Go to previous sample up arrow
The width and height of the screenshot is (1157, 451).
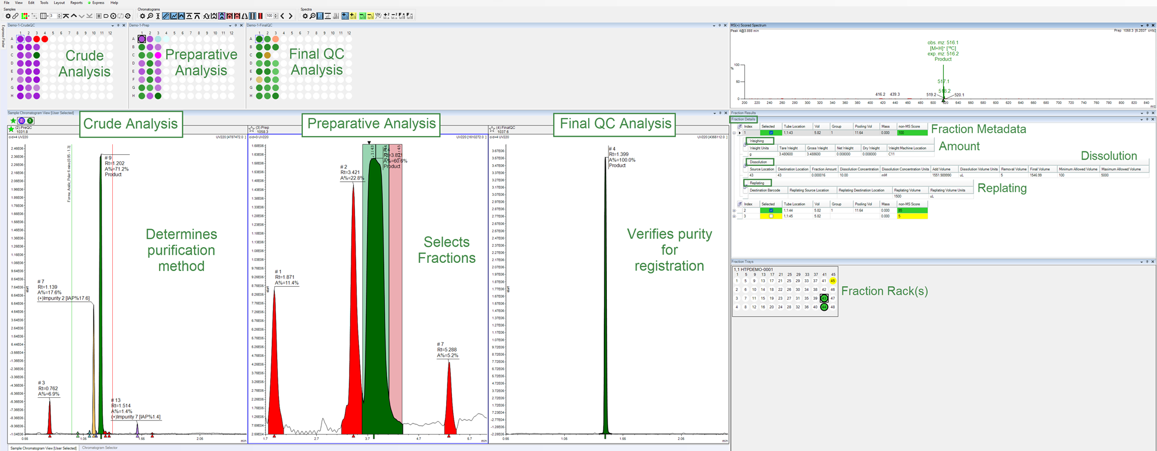[74, 16]
